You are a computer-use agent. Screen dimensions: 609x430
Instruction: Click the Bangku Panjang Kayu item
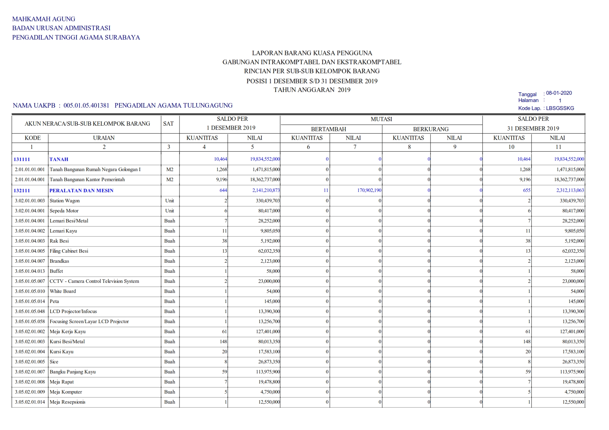coord(73,372)
